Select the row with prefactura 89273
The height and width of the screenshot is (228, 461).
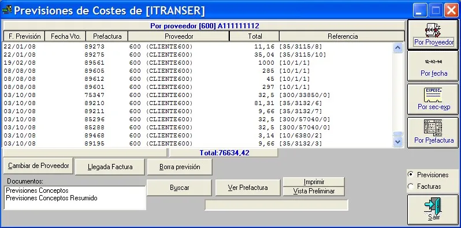pyautogui.click(x=197, y=46)
